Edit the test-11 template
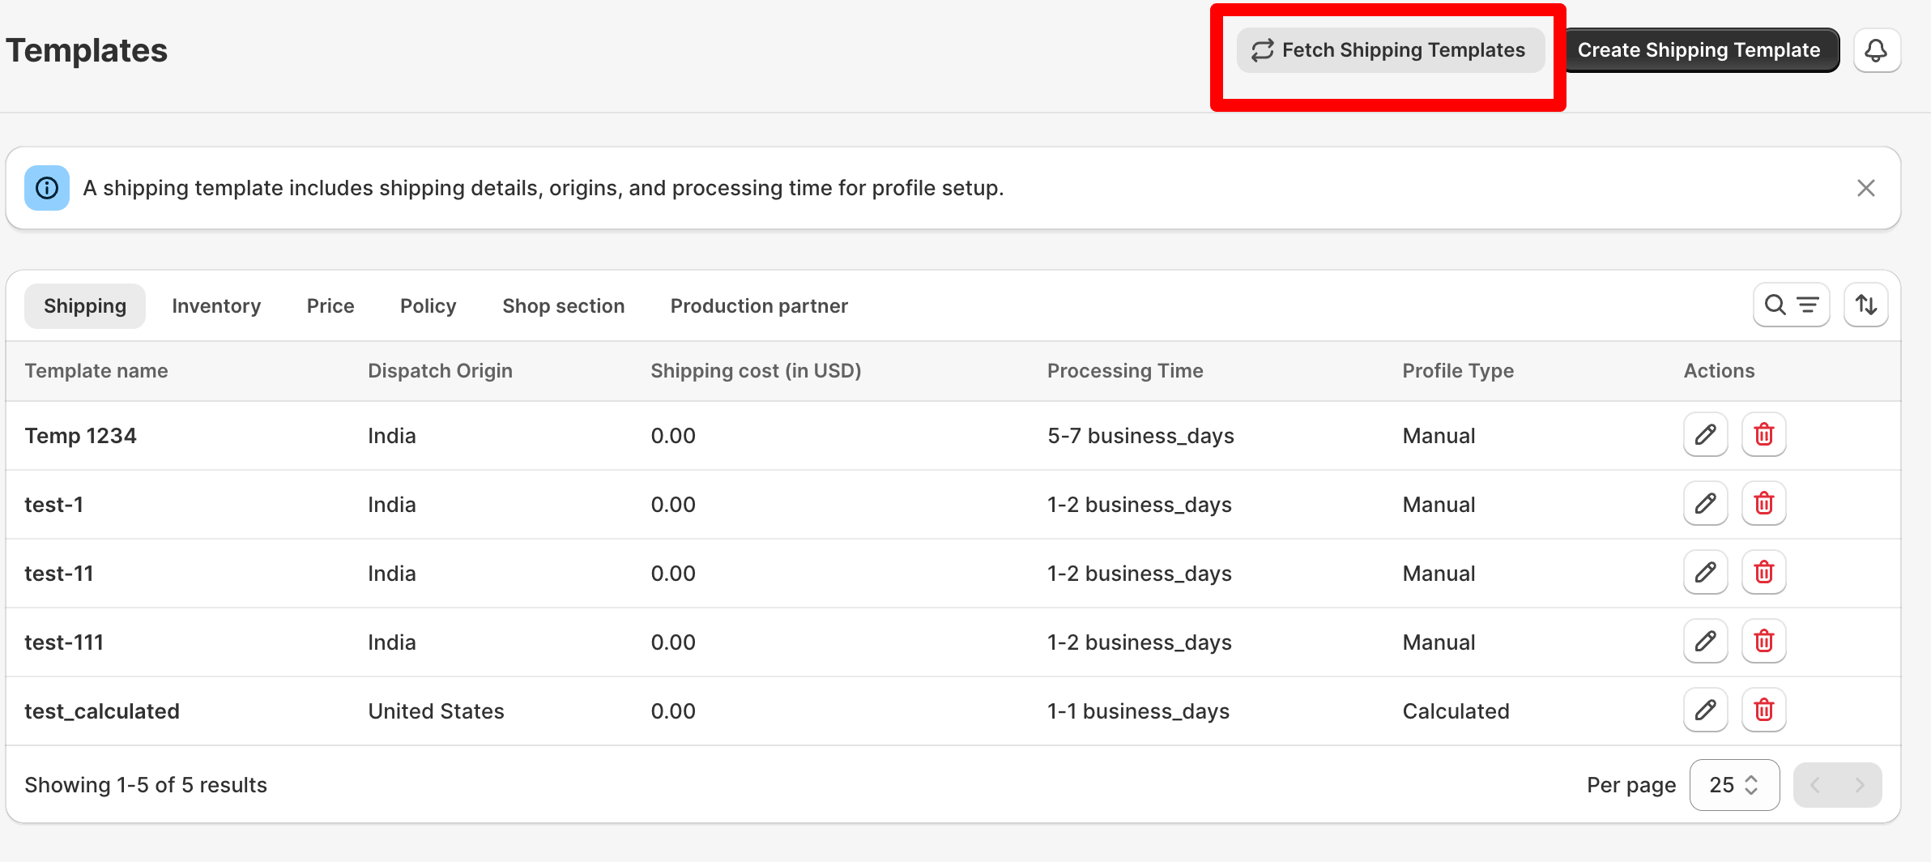Screen dimensions: 1931x862 click(x=1706, y=573)
